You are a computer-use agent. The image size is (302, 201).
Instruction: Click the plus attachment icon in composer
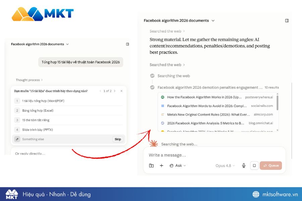(161, 165)
